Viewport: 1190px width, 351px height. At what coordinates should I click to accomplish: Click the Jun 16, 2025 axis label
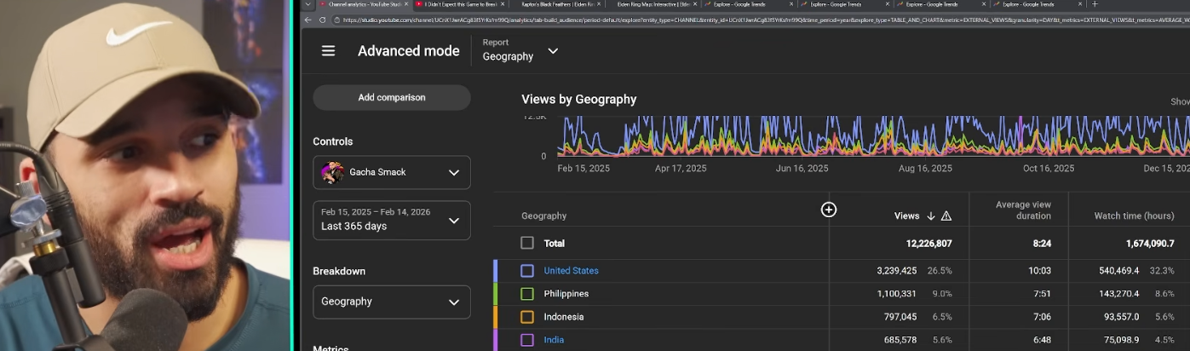802,169
